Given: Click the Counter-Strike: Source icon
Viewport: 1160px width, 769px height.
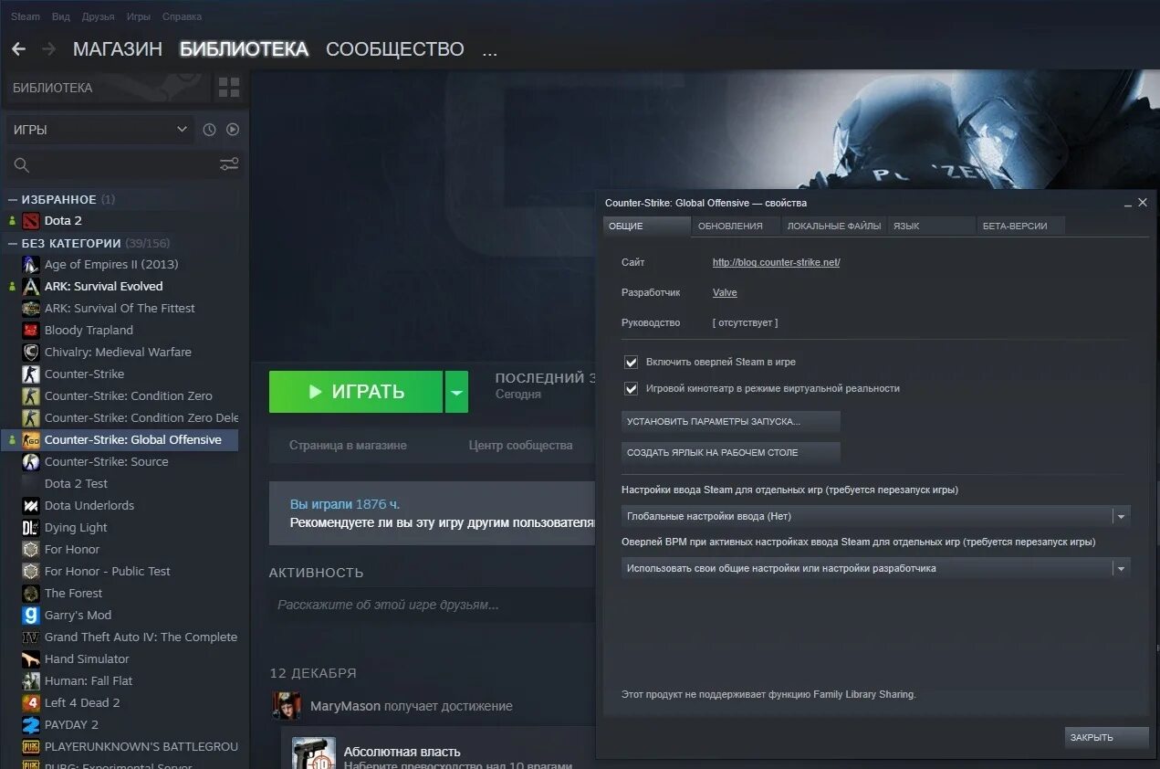Looking at the screenshot, I should tap(31, 461).
